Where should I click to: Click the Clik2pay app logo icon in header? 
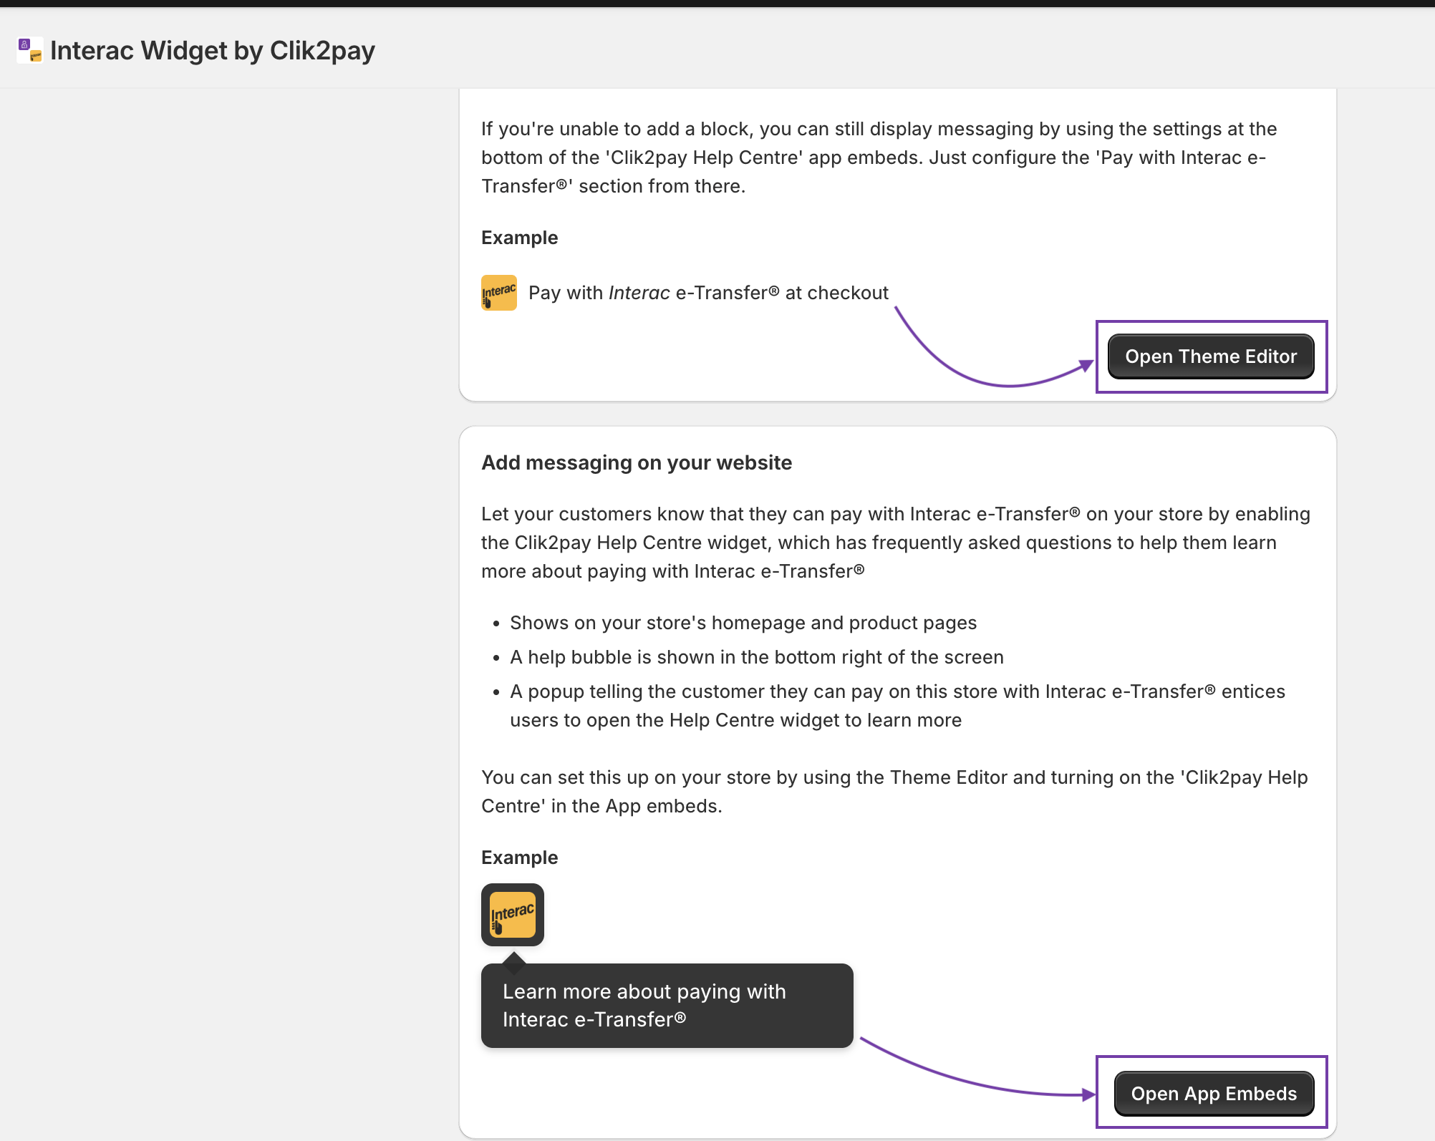pos(30,51)
